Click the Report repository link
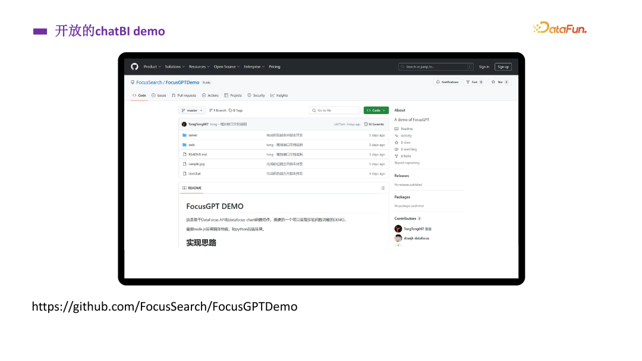 point(407,163)
